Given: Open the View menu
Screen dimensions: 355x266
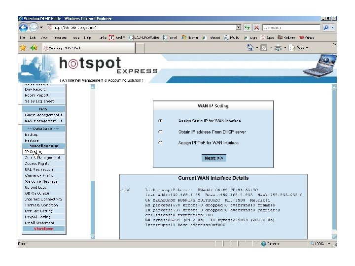Looking at the screenshot, I should coord(44,37).
